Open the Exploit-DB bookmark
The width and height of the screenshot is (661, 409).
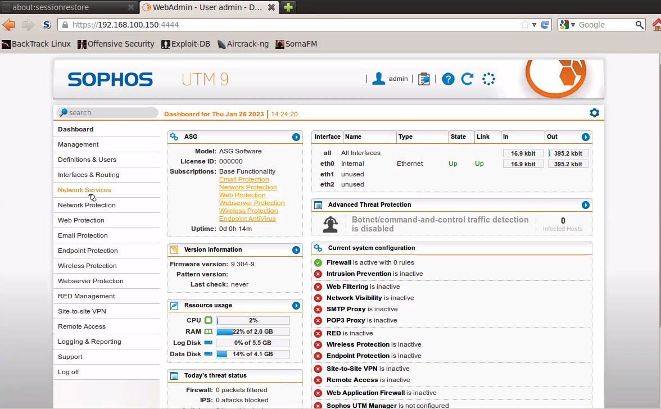coord(186,44)
